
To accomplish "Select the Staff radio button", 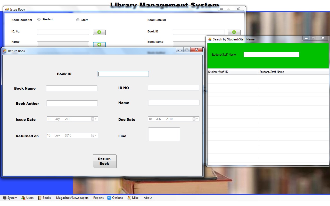I will (x=78, y=20).
